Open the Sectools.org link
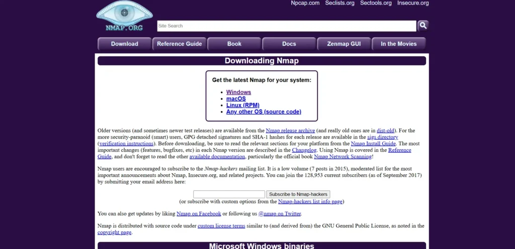This screenshot has height=249, width=515. 376,3
